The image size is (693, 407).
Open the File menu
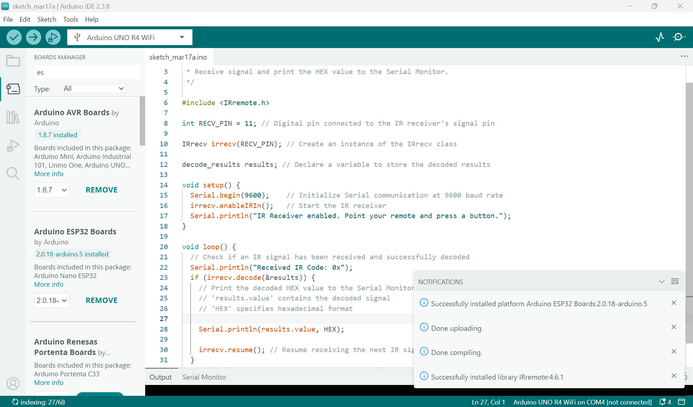tap(8, 19)
